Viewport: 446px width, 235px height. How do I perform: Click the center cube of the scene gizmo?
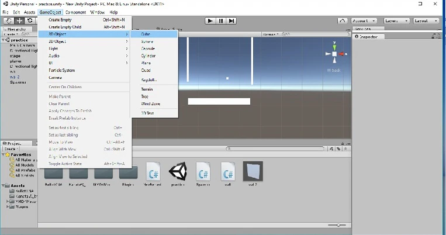334,54
